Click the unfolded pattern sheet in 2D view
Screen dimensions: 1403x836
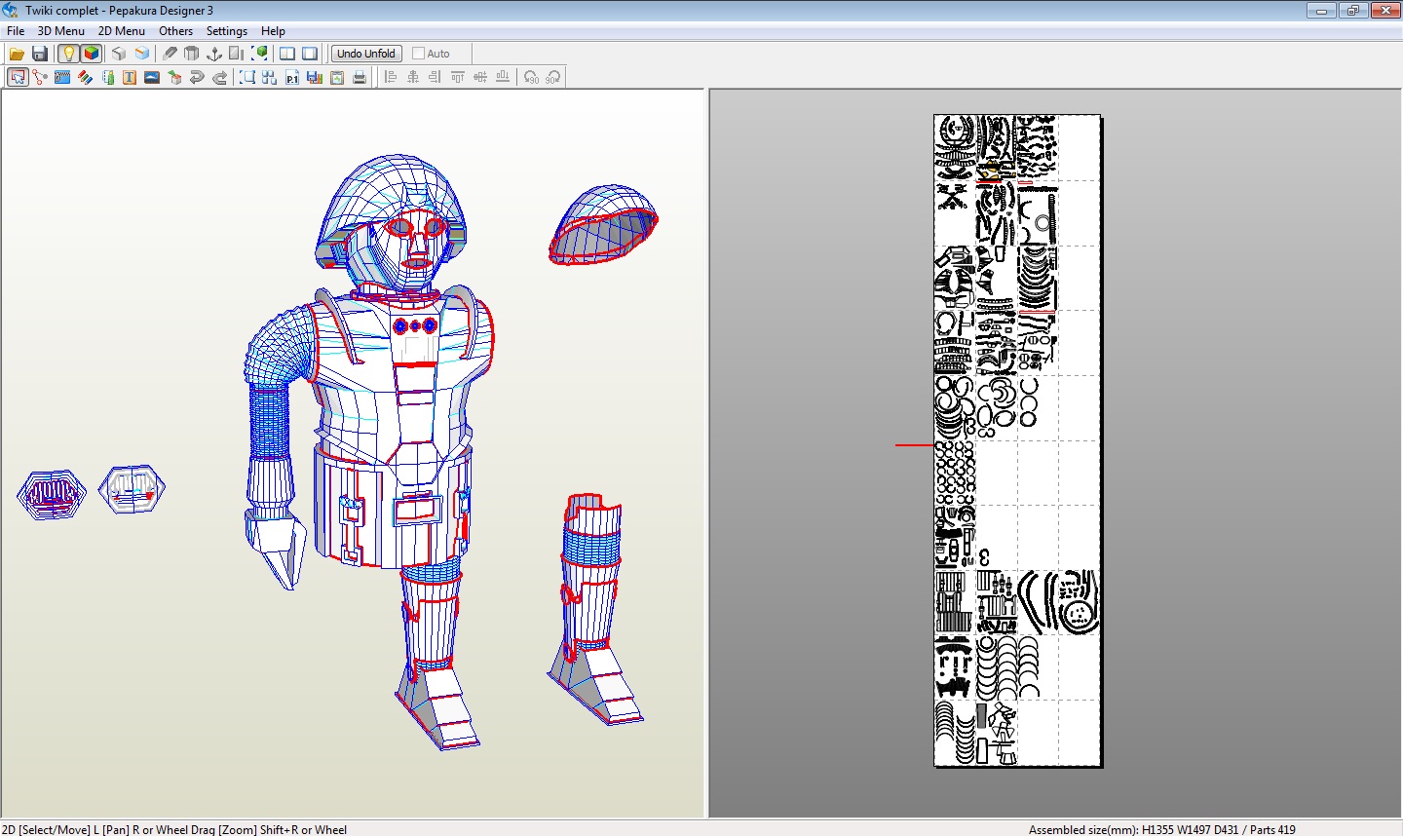coord(1018,440)
